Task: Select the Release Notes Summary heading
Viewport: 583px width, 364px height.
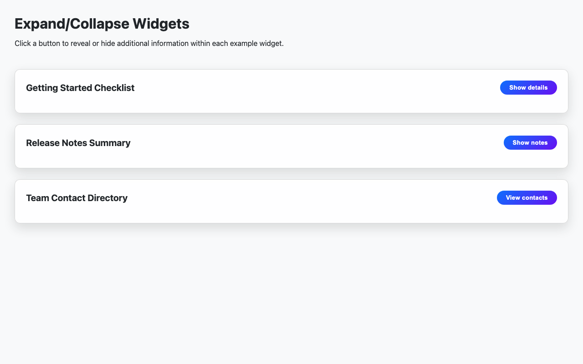Action: 78,142
